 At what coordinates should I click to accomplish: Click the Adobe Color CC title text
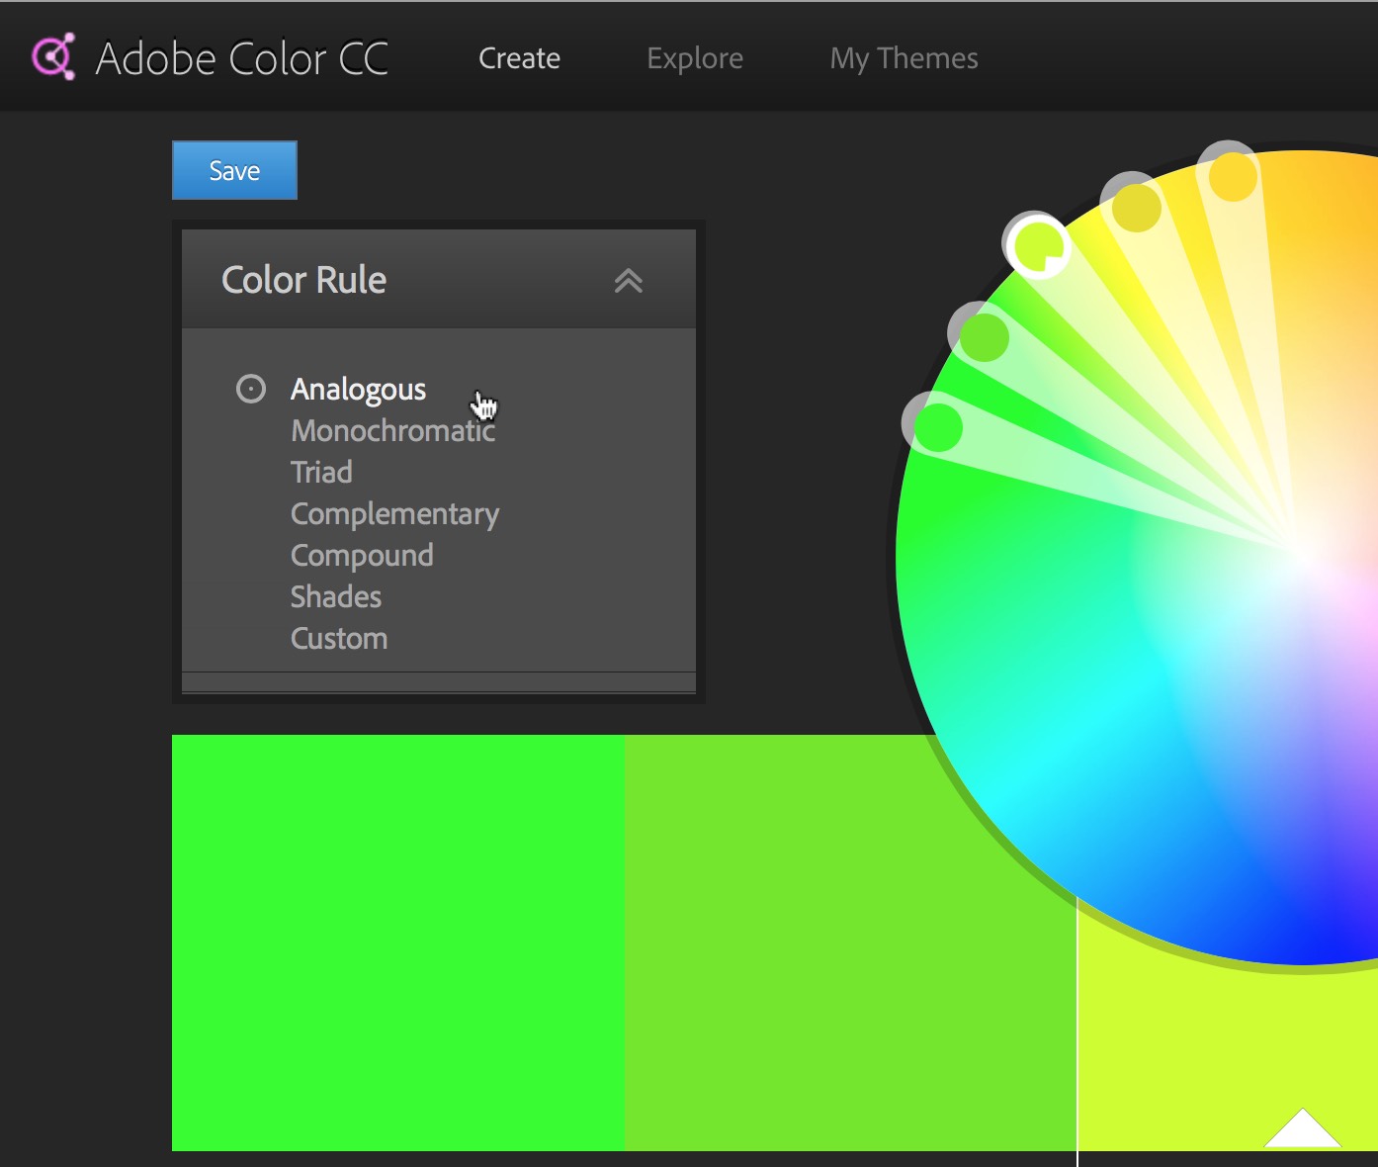coord(241,58)
